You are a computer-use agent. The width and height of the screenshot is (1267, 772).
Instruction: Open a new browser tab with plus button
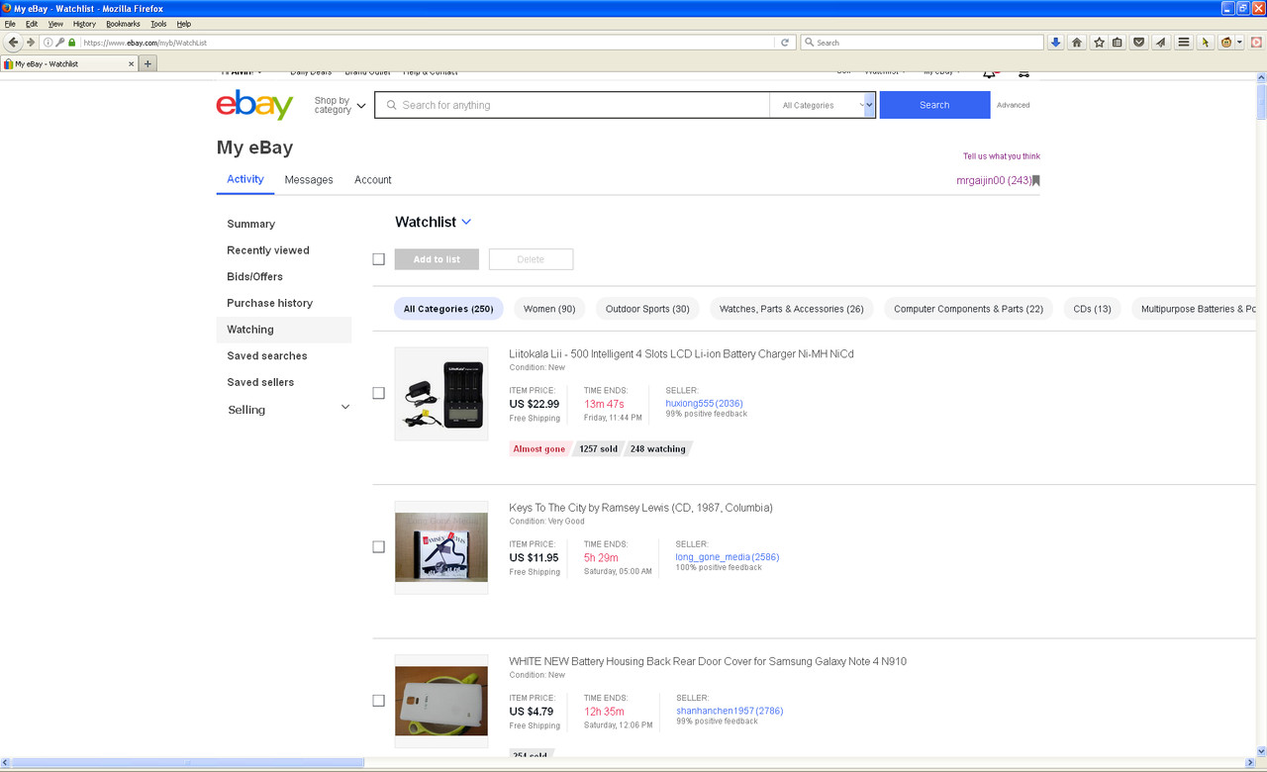click(147, 63)
